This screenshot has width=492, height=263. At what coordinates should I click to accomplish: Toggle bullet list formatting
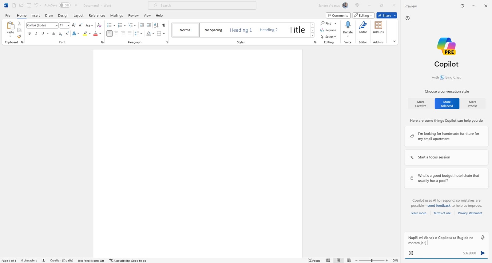tap(109, 25)
